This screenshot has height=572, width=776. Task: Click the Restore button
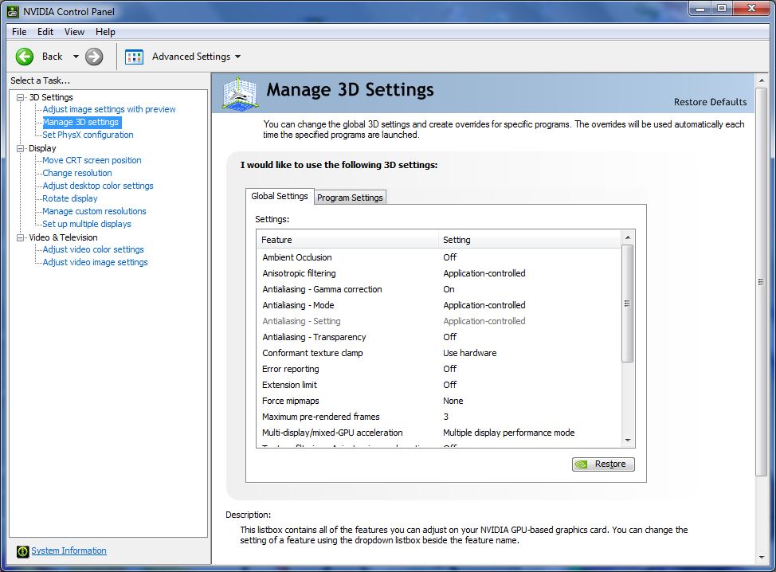tap(603, 464)
